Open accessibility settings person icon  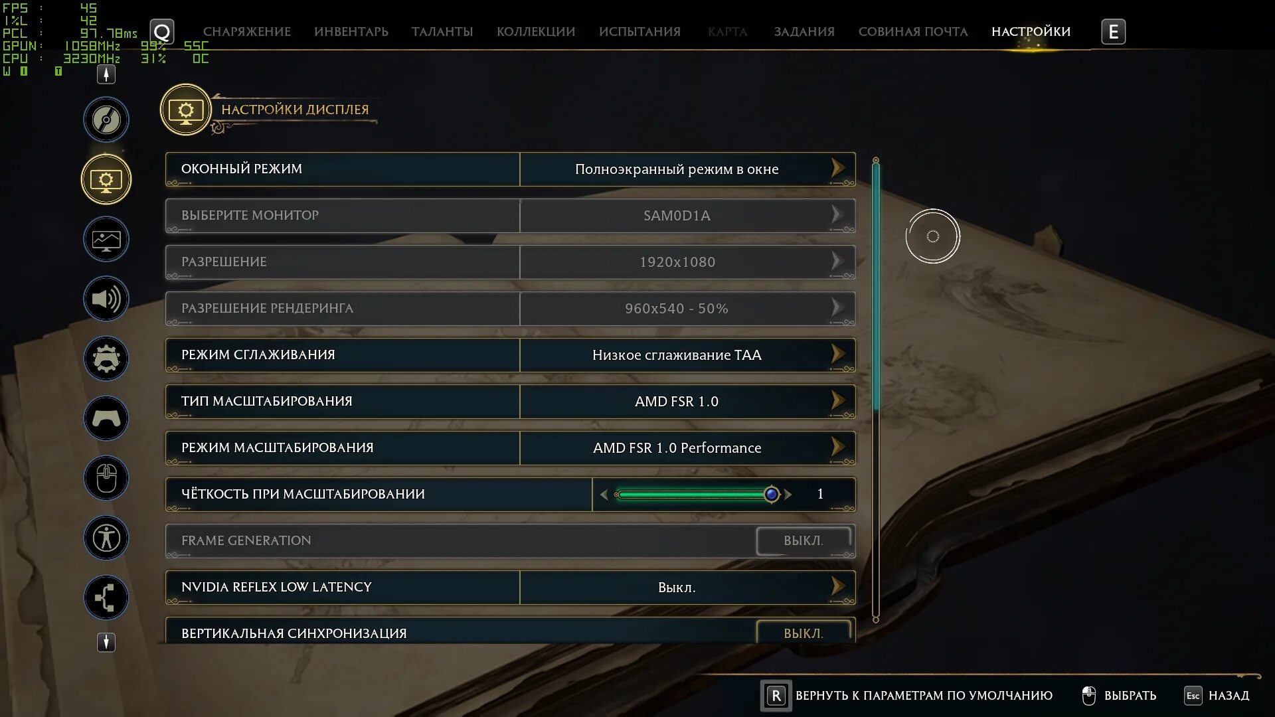click(106, 538)
